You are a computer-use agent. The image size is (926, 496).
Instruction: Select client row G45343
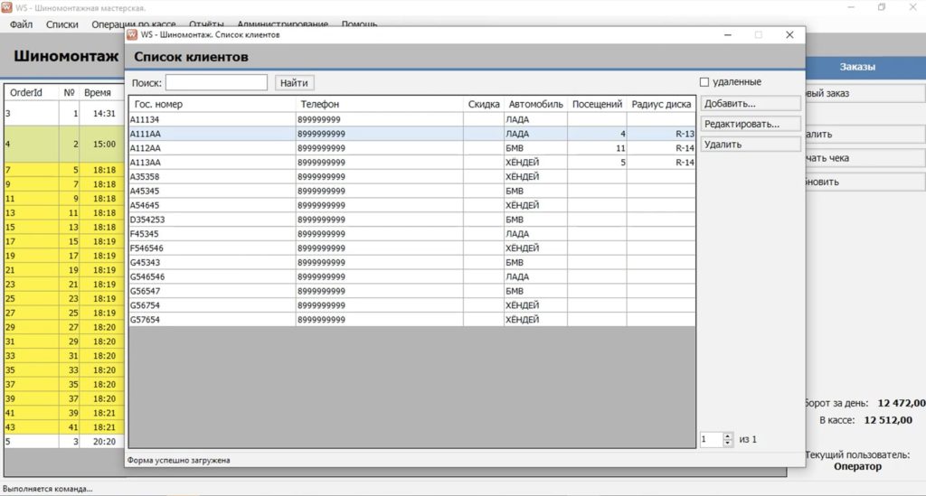pos(412,262)
